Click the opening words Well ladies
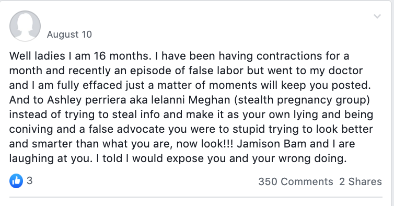Image resolution: width=394 pixels, height=206 pixels. point(37,56)
